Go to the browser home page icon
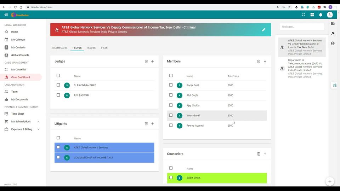Image resolution: width=340 pixels, height=191 pixels. point(21,7)
